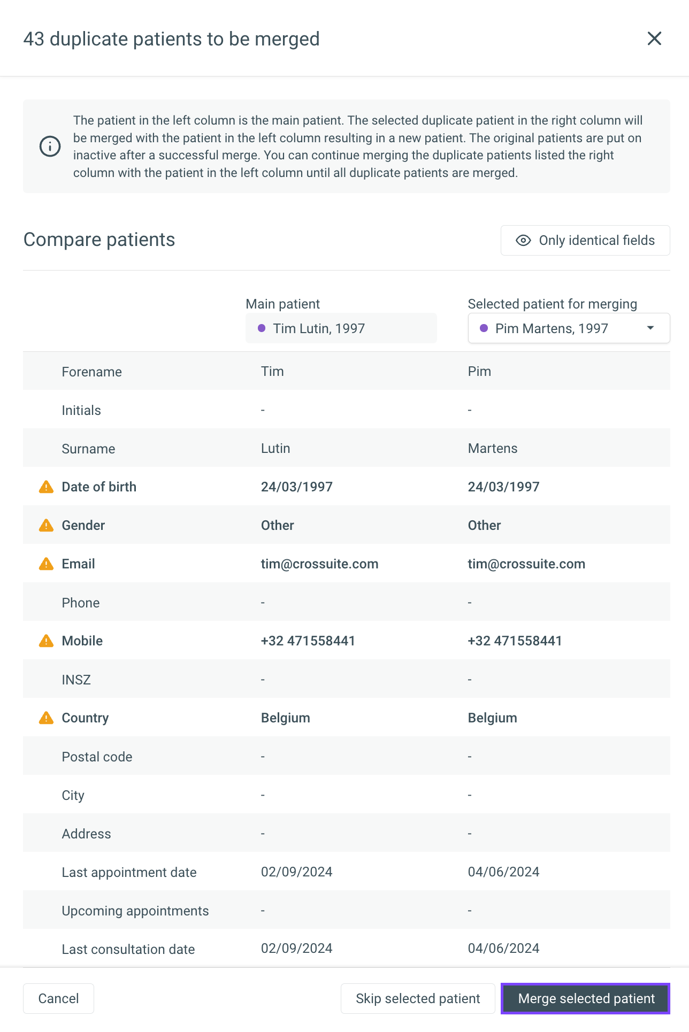Image resolution: width=689 pixels, height=1032 pixels.
Task: Toggle Only identical fields view
Action: [x=585, y=241]
